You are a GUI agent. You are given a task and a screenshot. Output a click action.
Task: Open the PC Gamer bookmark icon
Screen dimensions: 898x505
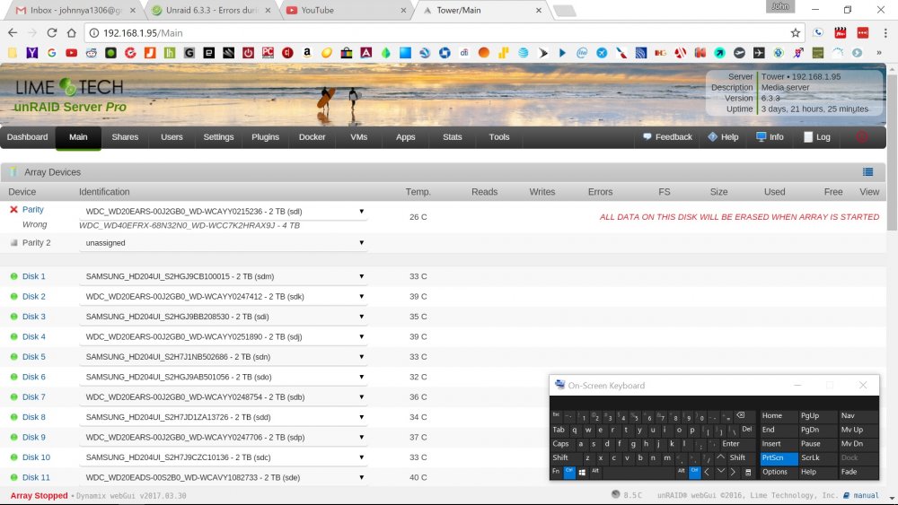click(268, 53)
